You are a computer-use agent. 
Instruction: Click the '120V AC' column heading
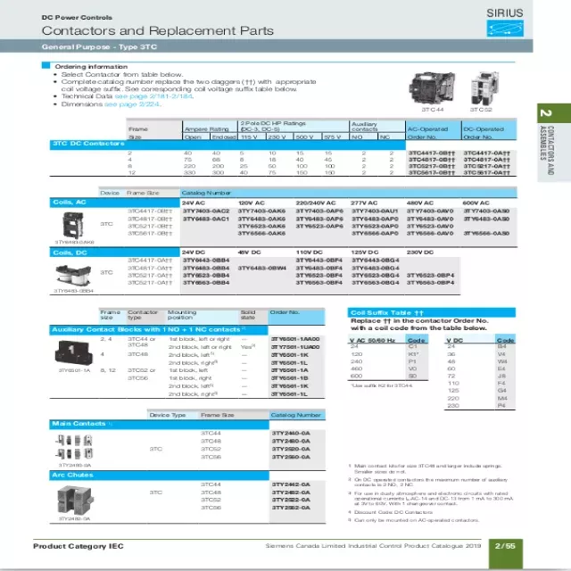252,203
